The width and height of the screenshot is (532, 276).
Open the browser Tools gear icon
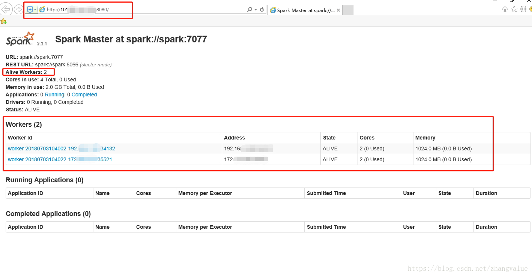(523, 9)
